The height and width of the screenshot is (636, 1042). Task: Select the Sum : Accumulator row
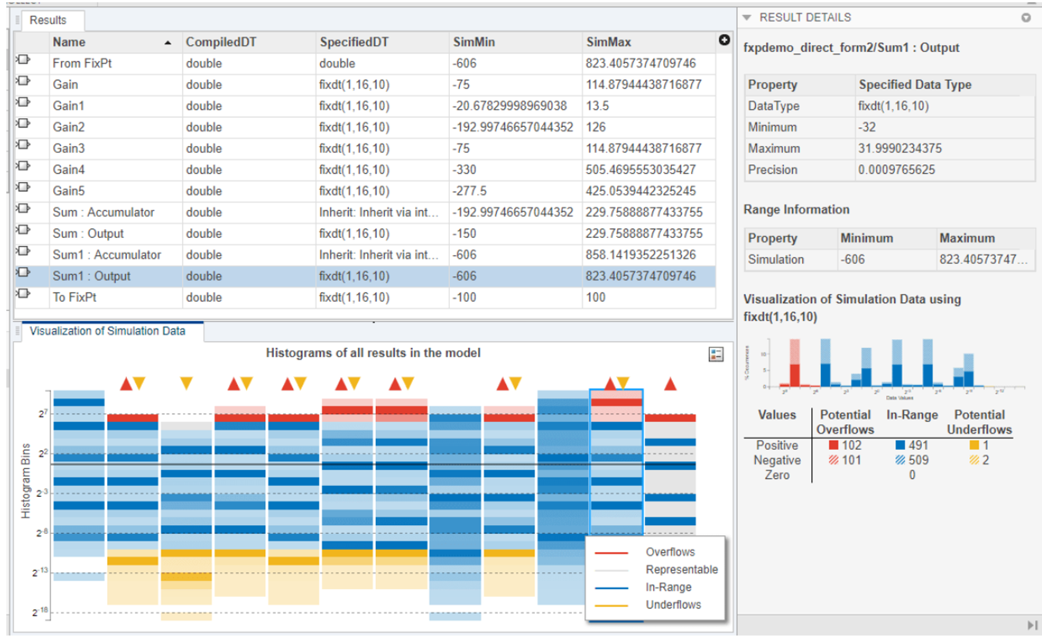[x=365, y=212]
